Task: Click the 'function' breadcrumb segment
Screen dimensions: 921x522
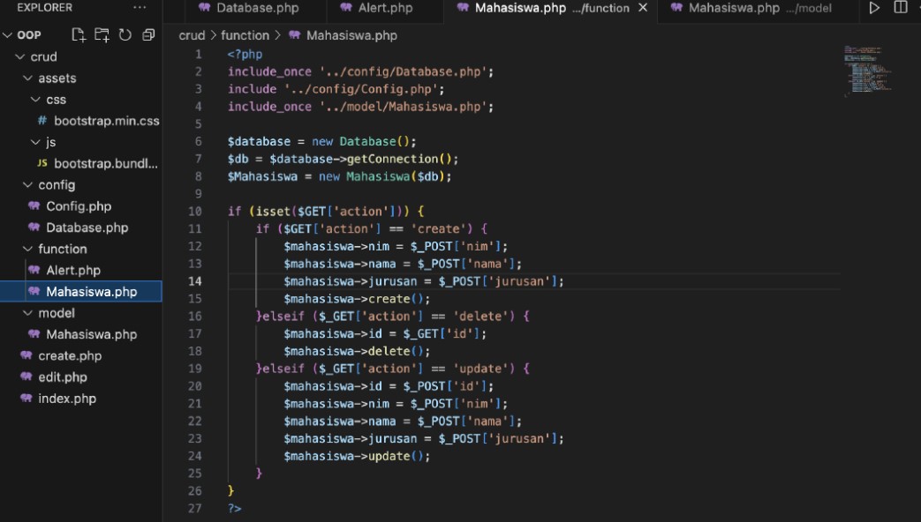Action: click(x=245, y=35)
